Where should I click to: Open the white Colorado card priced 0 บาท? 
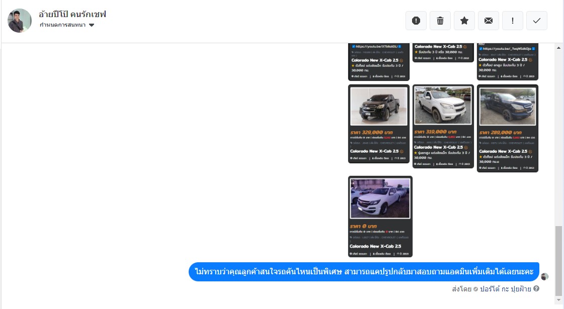380,216
